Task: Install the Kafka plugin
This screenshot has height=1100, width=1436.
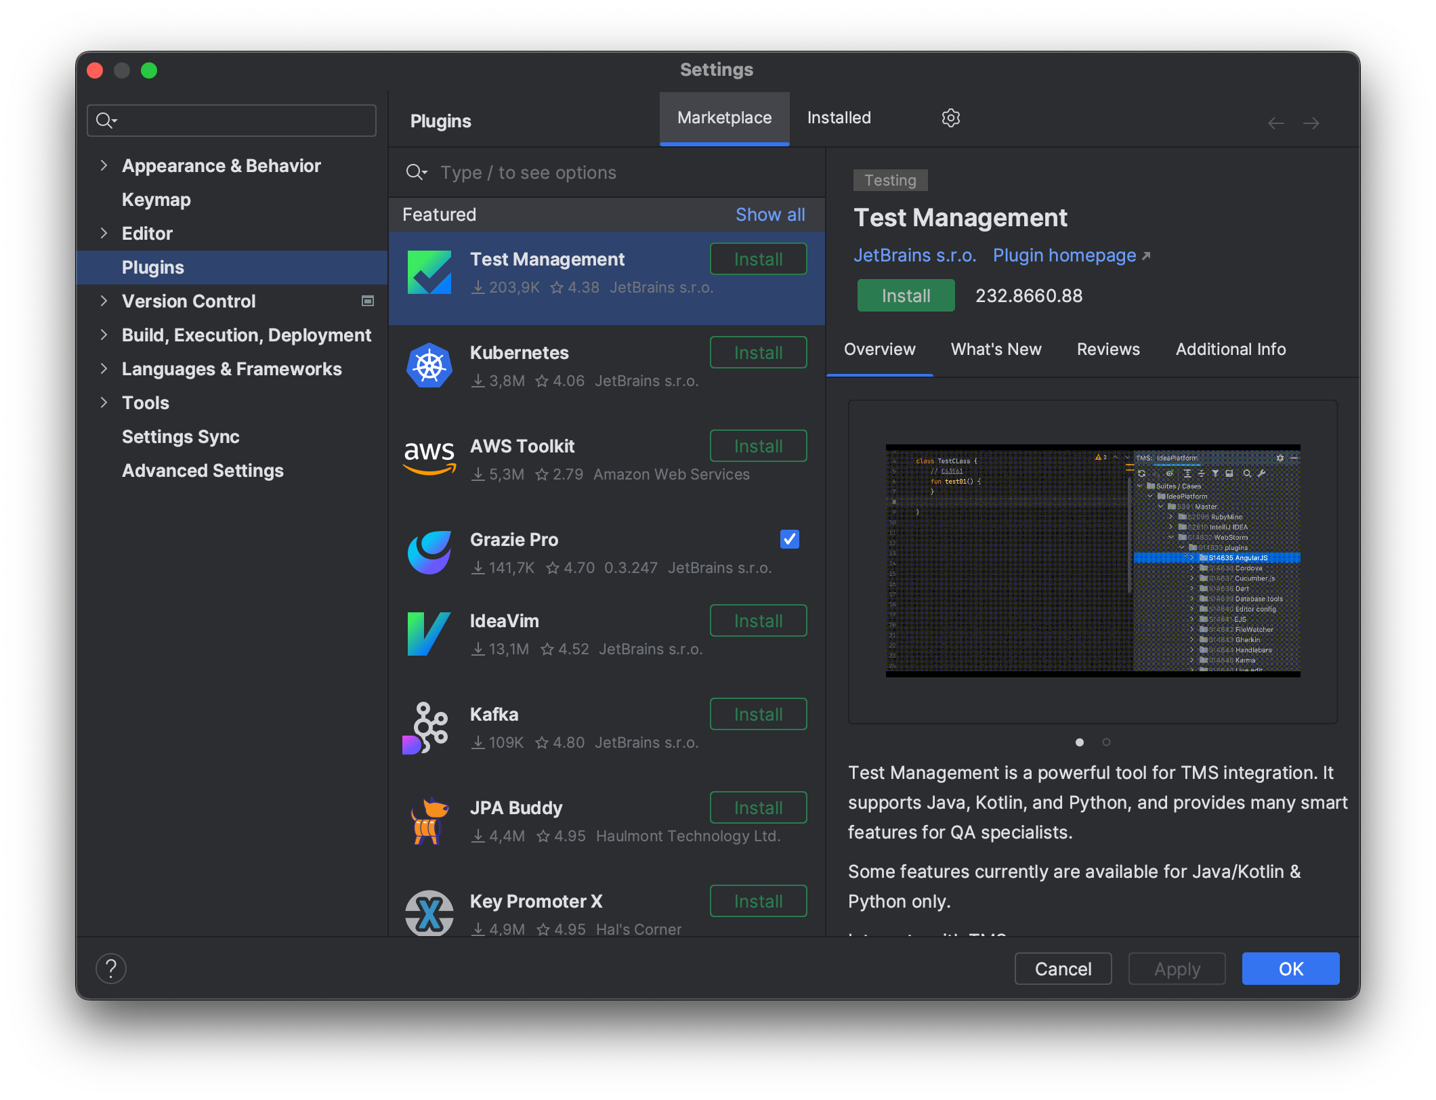Action: pyautogui.click(x=758, y=714)
